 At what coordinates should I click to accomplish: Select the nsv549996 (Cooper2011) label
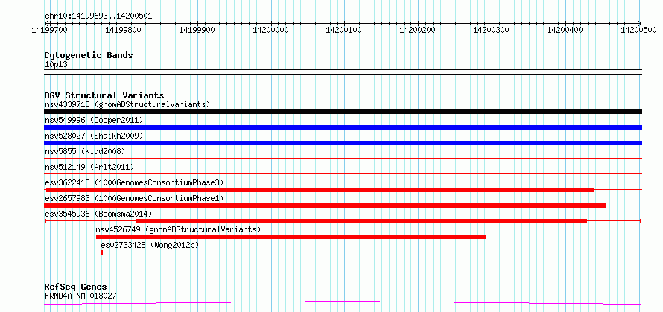[x=94, y=120]
